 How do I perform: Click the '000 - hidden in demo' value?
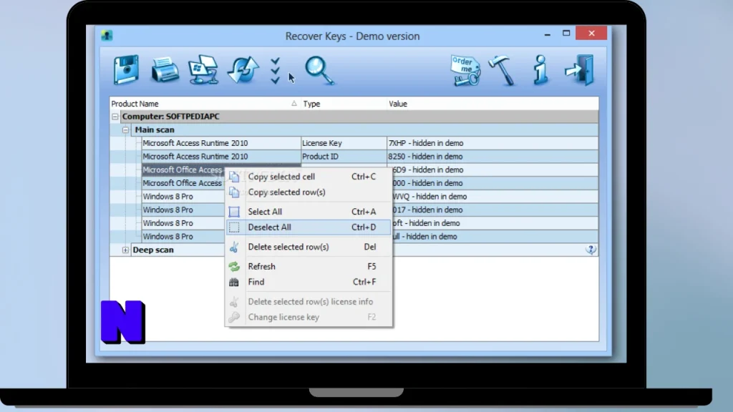click(x=428, y=183)
